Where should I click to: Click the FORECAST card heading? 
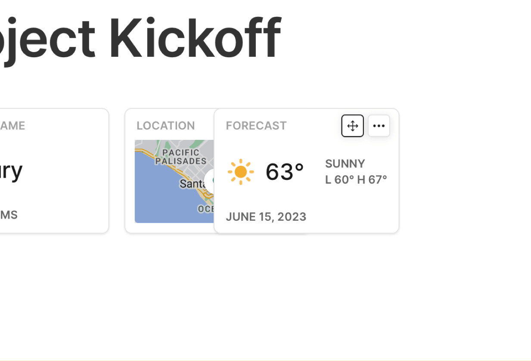point(256,126)
